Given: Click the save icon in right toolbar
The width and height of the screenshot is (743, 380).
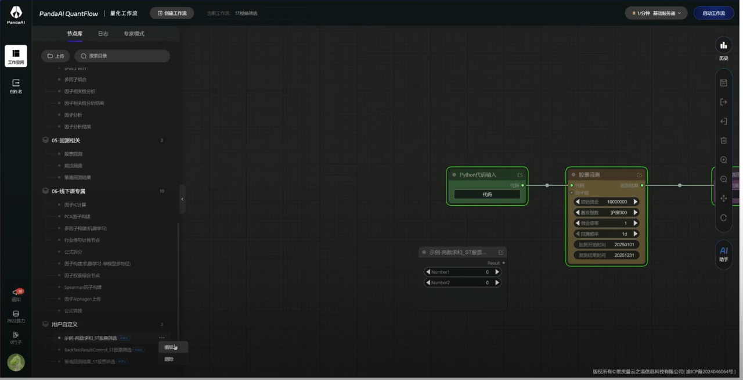Looking at the screenshot, I should pyautogui.click(x=723, y=83).
